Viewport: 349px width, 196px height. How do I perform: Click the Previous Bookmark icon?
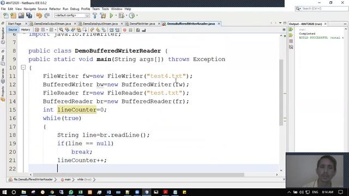pyautogui.click(x=92, y=30)
